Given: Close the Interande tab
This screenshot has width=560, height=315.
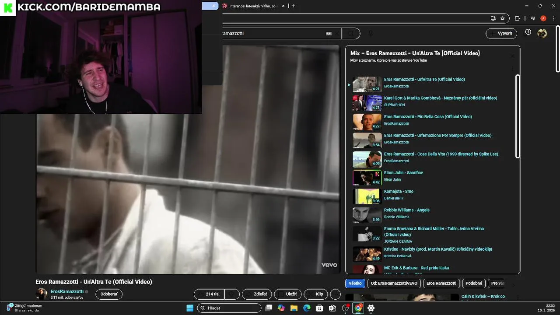Looking at the screenshot, I should coord(283,6).
